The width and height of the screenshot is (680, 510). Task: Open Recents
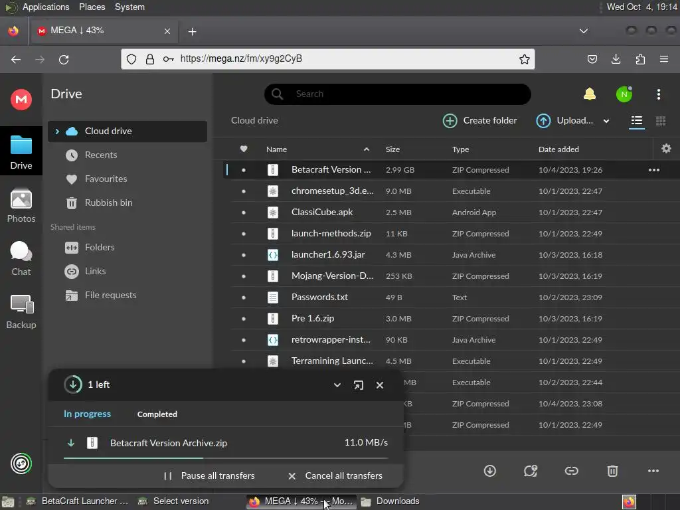pyautogui.click(x=101, y=155)
